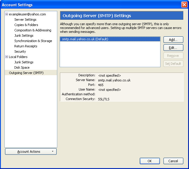189x169 pixels.
Task: Click the Description value <not specified>
Action: (x=109, y=75)
